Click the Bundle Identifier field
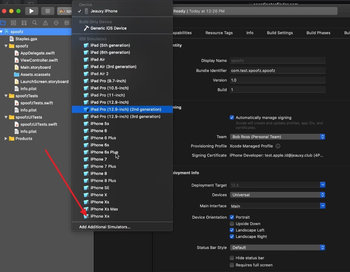This screenshot has width=350, height=272. pyautogui.click(x=278, y=71)
